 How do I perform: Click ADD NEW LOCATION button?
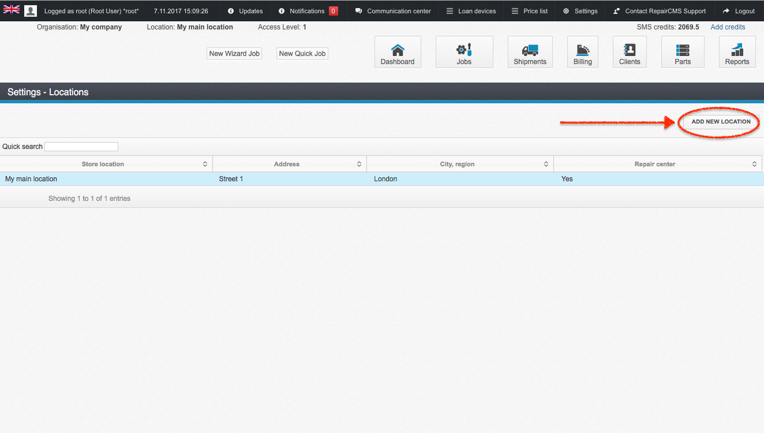(721, 122)
